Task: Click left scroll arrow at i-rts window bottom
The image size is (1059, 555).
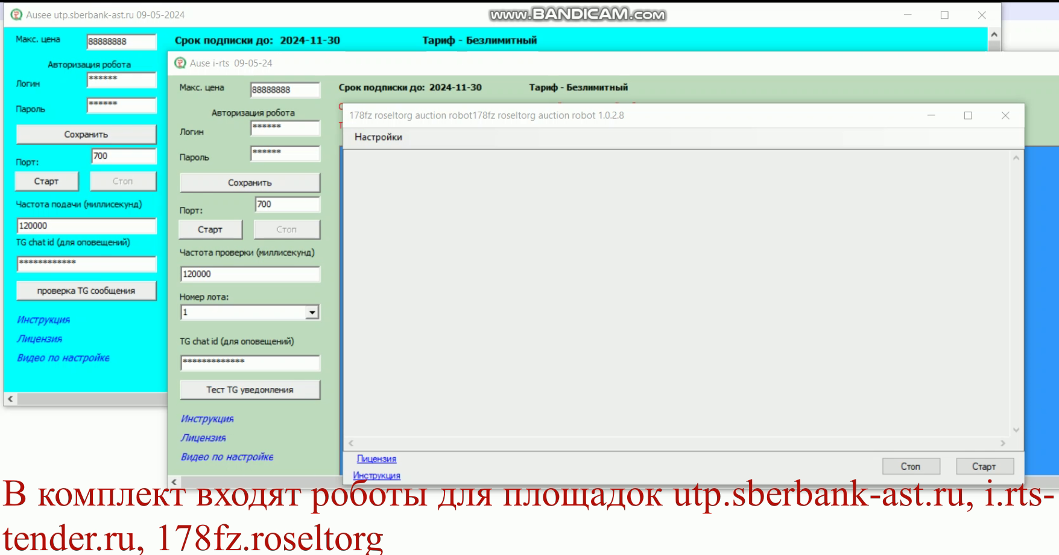Action: click(174, 481)
